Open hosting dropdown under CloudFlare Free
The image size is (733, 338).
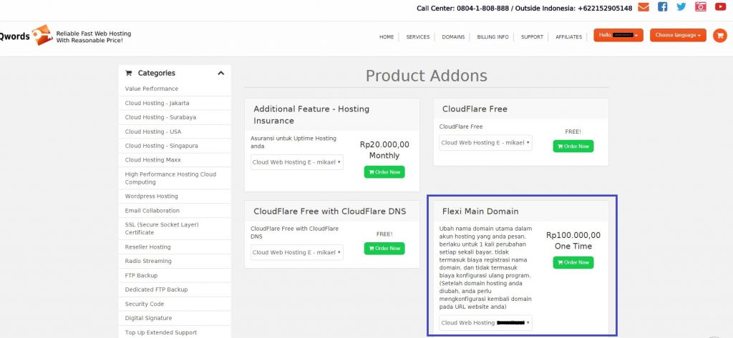[485, 143]
